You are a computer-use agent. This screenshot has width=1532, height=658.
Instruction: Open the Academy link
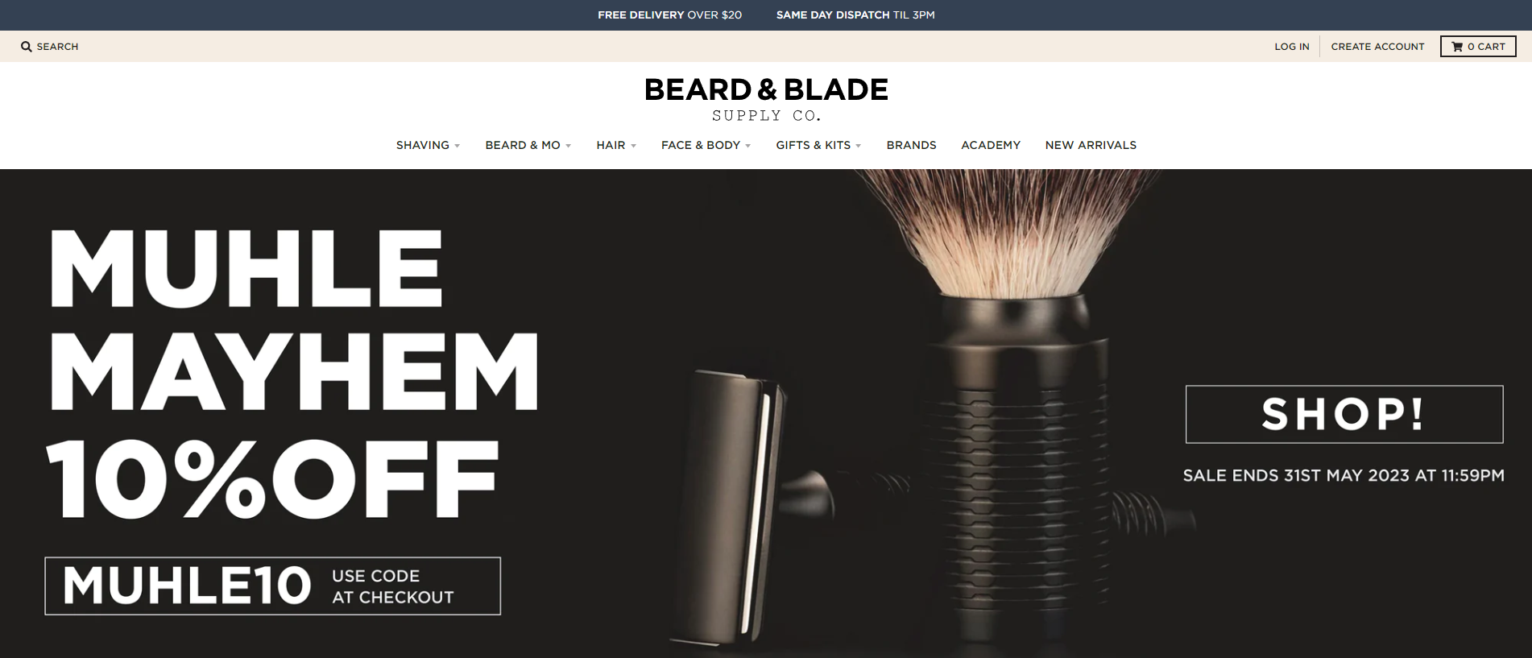click(991, 145)
